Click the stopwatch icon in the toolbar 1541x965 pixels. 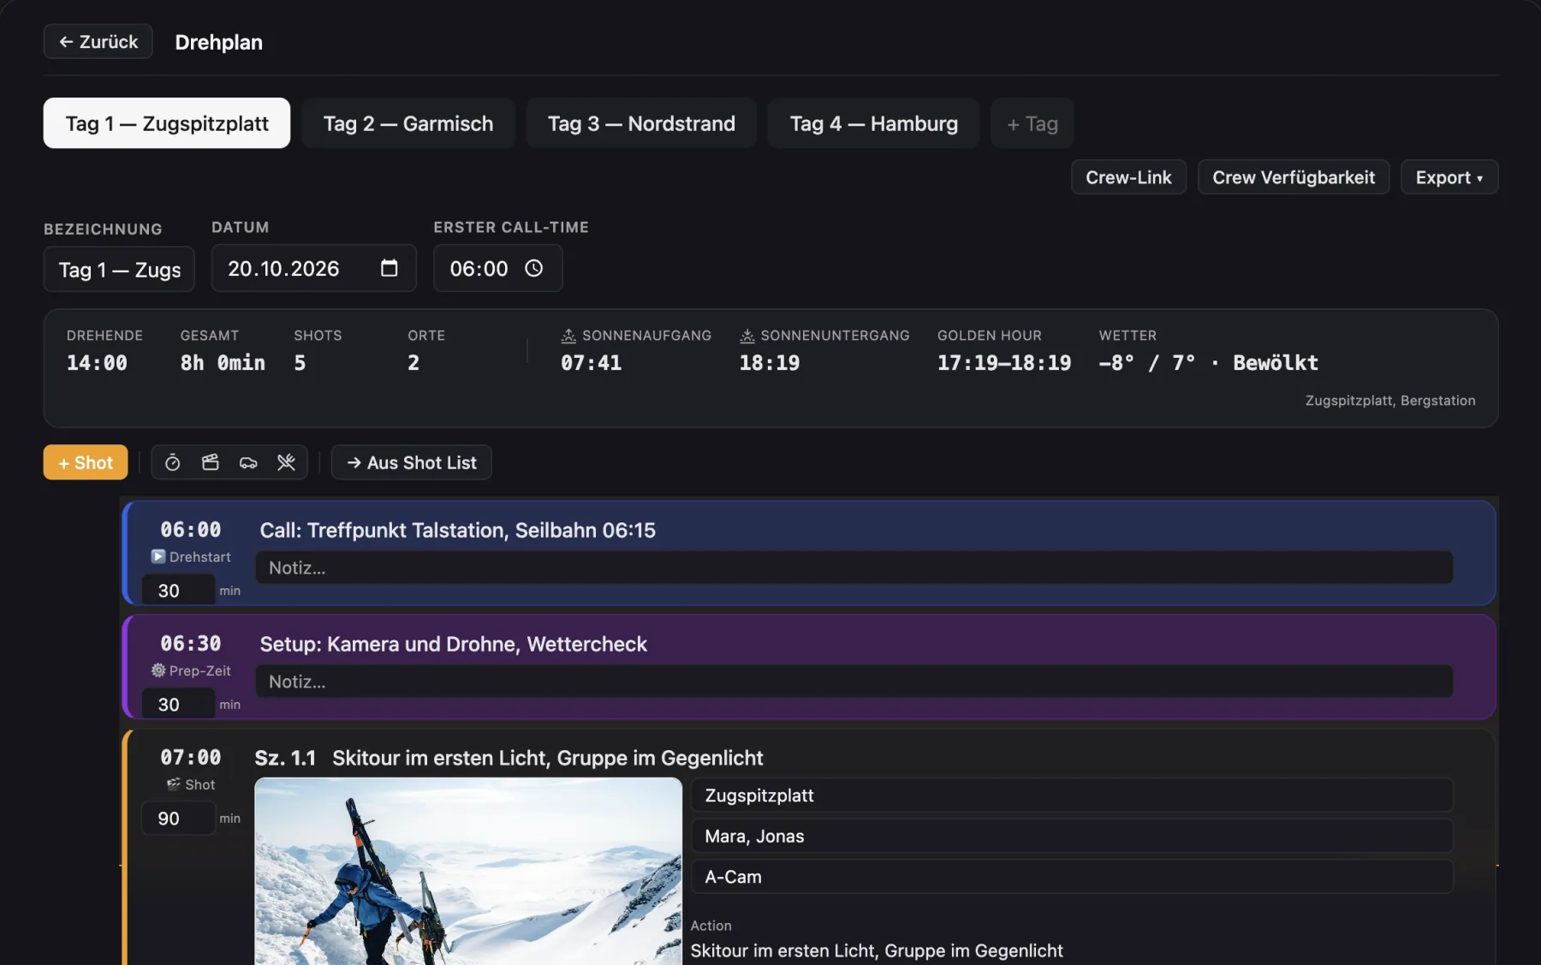tap(172, 462)
